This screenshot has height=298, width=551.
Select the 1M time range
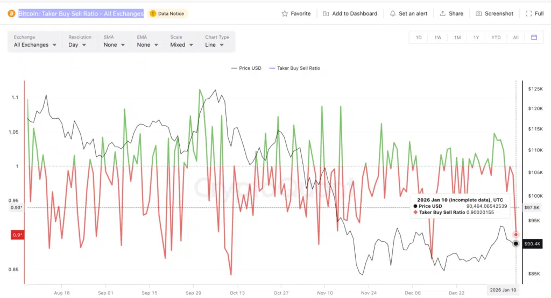pos(457,38)
